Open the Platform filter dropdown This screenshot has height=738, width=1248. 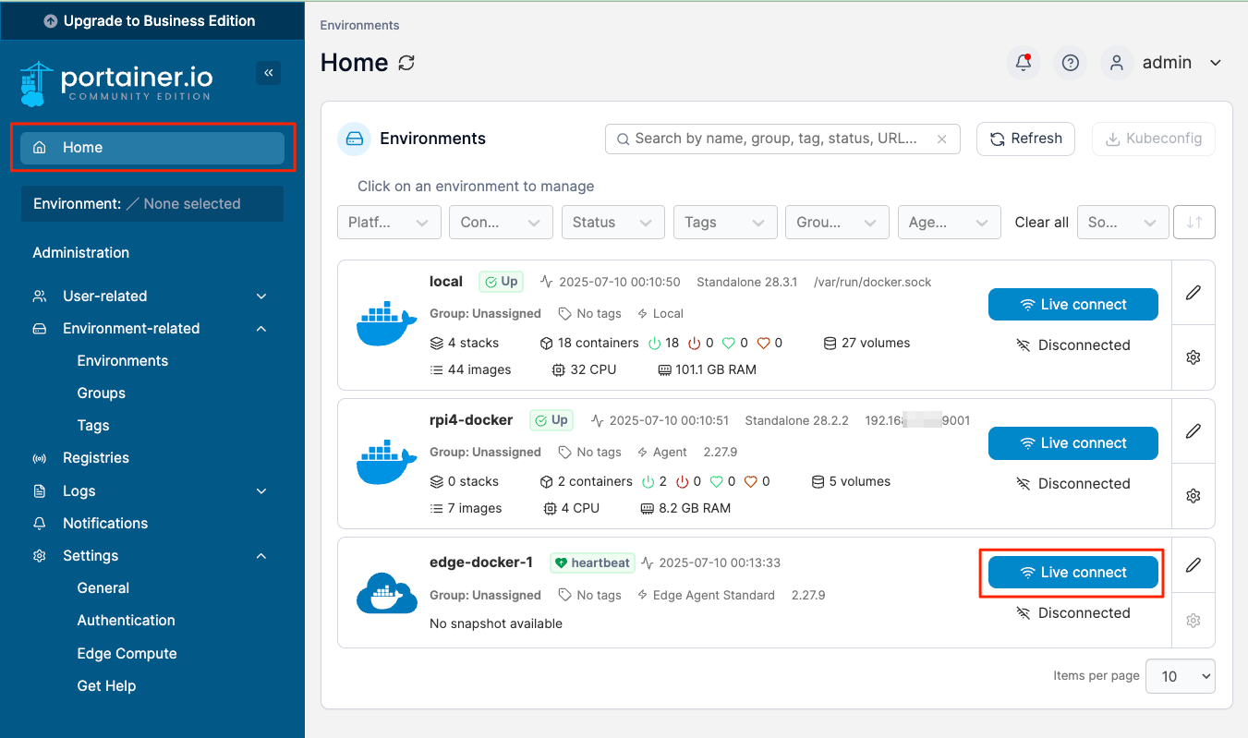click(389, 223)
